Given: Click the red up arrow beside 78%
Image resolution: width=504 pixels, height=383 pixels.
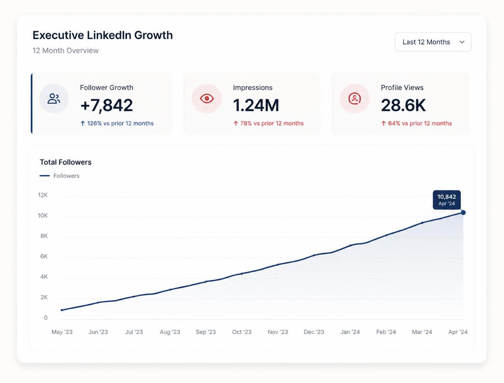Looking at the screenshot, I should [x=236, y=123].
